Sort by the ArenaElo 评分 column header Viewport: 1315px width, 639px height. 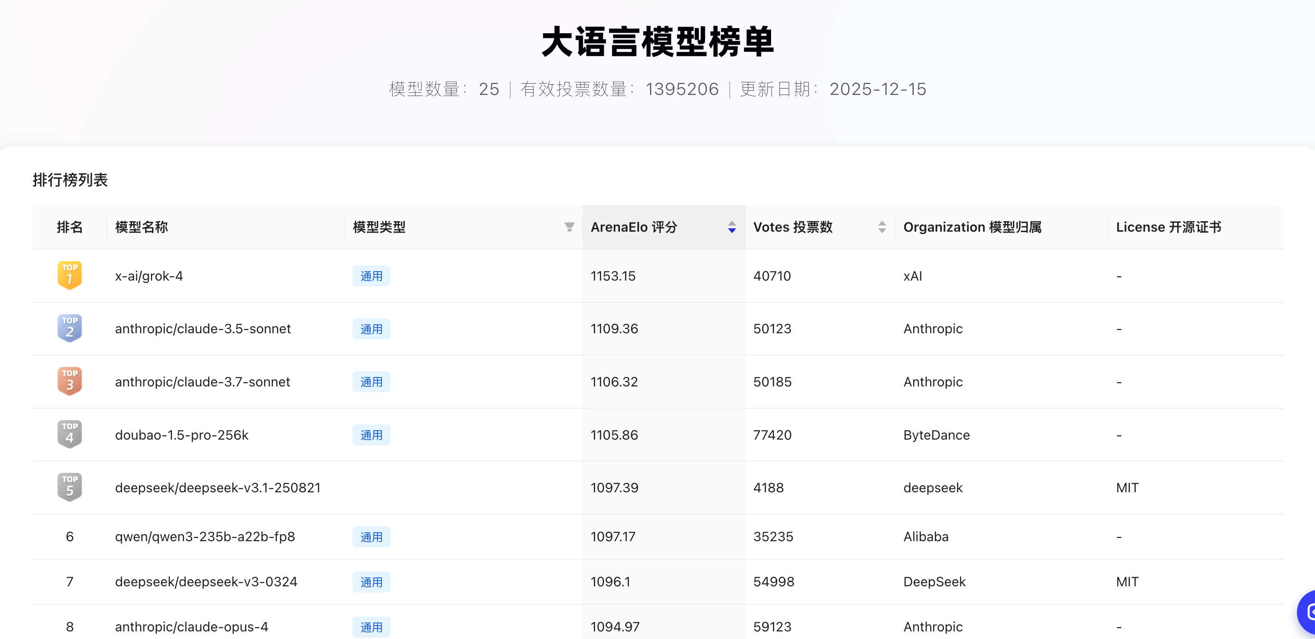click(633, 227)
